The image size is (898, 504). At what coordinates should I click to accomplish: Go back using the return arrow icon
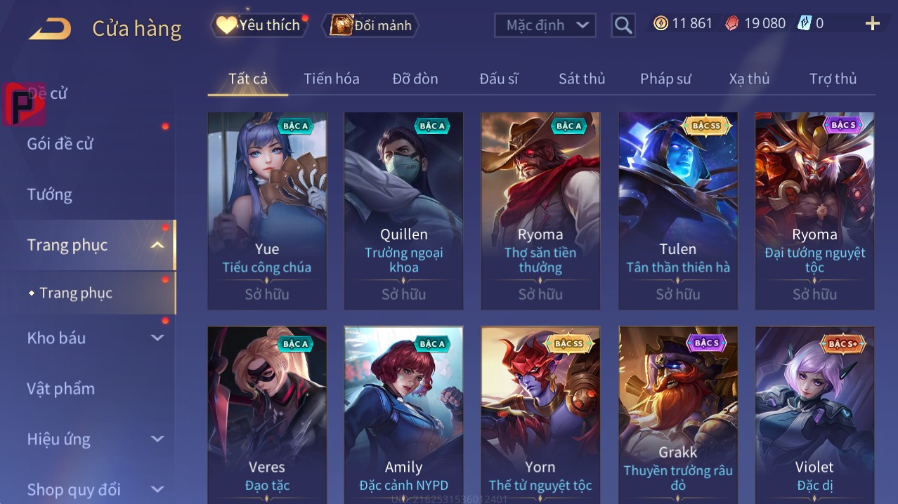point(49,29)
